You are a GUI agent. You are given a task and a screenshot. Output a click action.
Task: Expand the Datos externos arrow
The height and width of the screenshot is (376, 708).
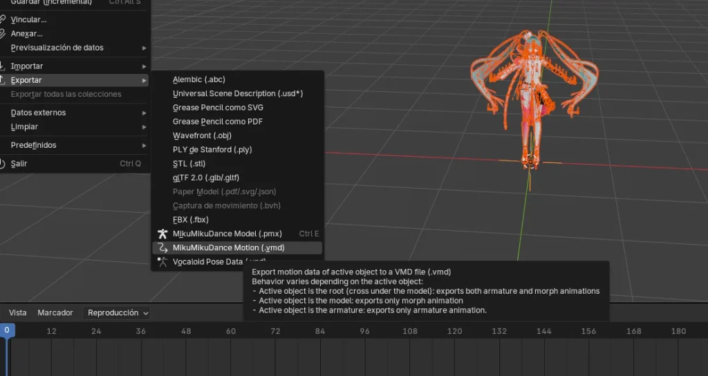click(x=144, y=113)
